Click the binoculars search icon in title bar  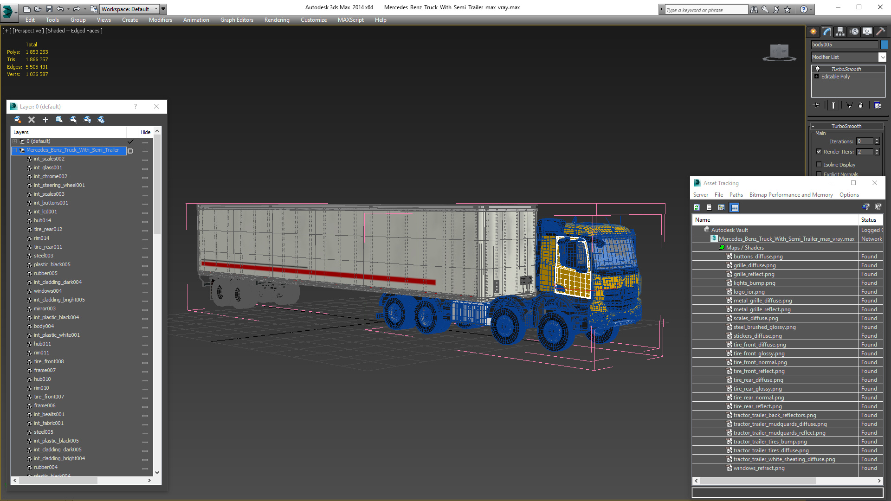(754, 9)
